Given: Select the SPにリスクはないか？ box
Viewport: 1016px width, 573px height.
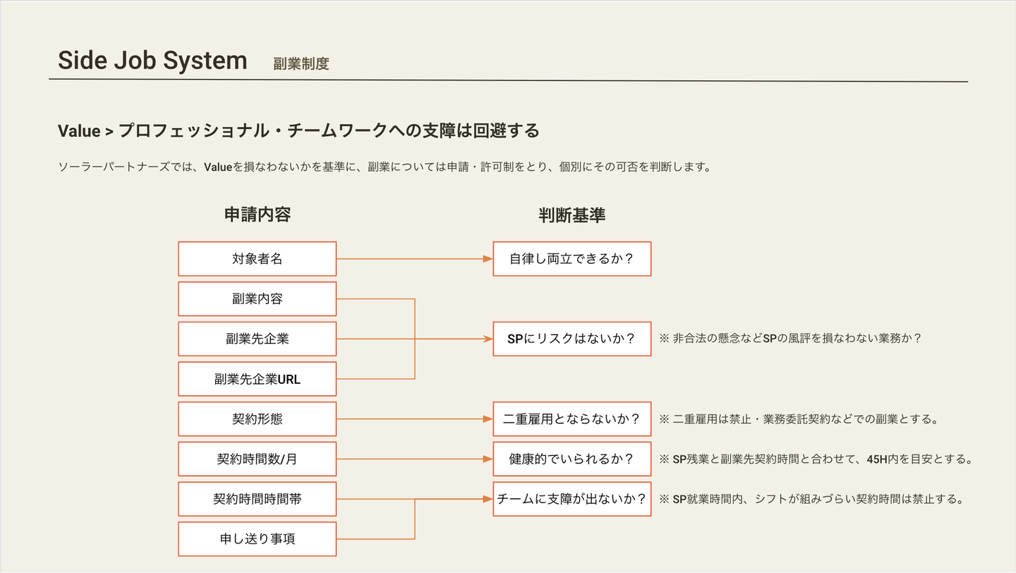Looking at the screenshot, I should tap(571, 339).
